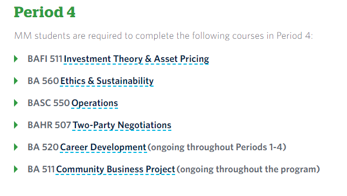Image resolution: width=347 pixels, height=196 pixels.
Task: Click the BASC 550 course code
Action: [48, 103]
